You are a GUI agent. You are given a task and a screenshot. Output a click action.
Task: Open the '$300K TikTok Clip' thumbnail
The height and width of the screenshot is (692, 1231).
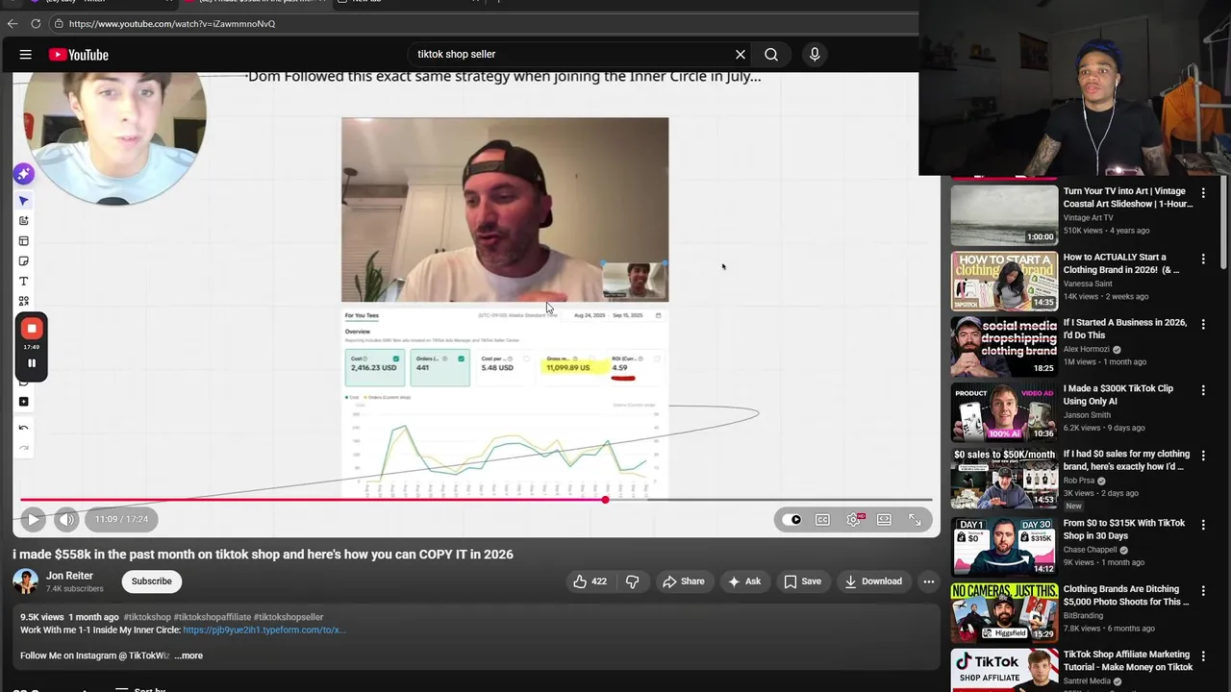[x=1004, y=412]
